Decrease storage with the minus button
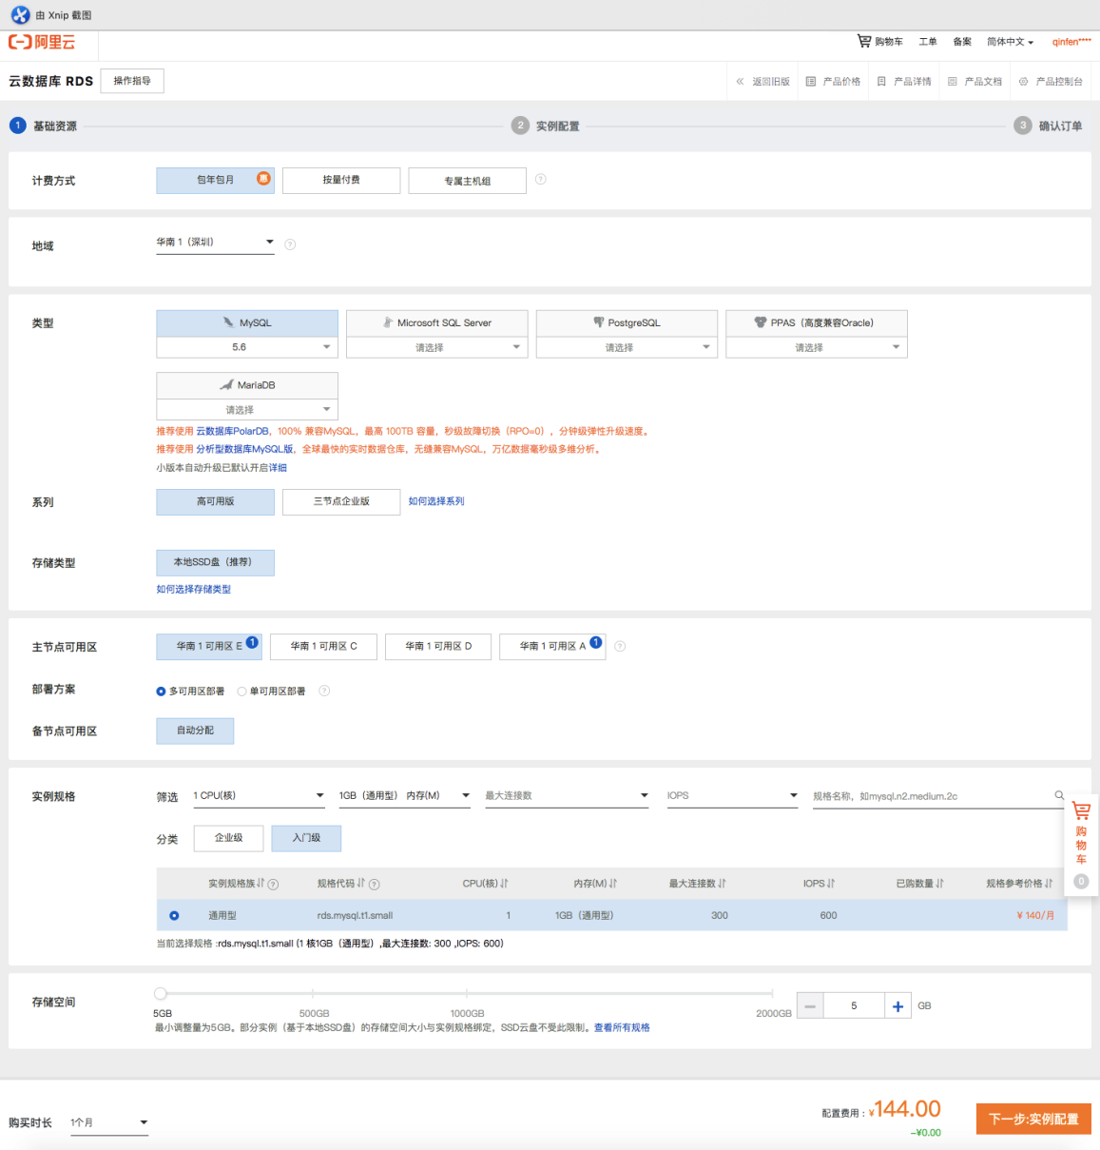The width and height of the screenshot is (1100, 1150). click(x=810, y=1005)
